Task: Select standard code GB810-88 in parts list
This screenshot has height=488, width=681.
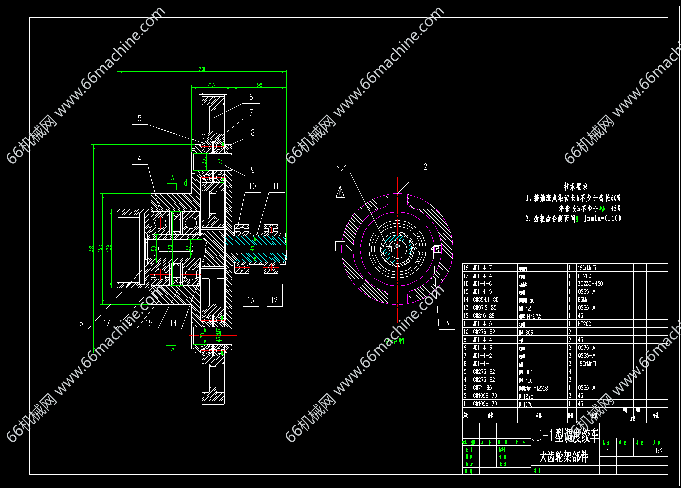Action: point(483,316)
